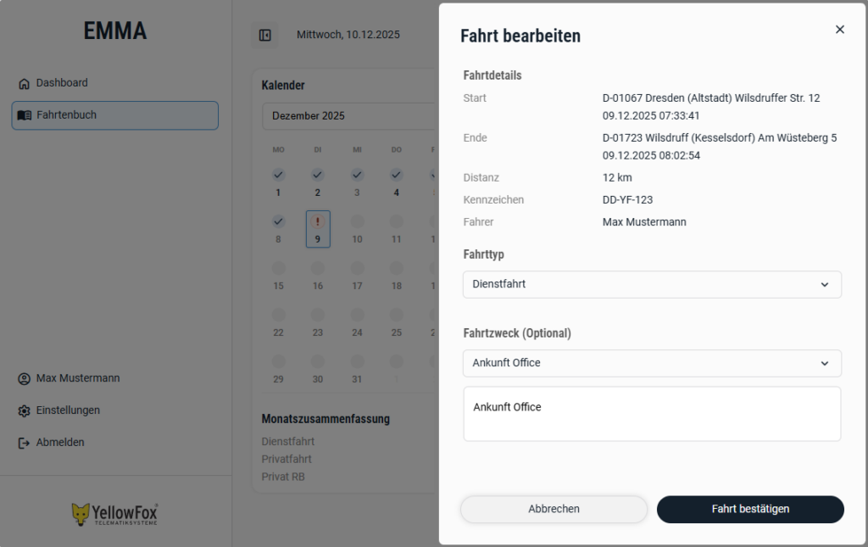
Task: Select the checked day December 1
Action: click(x=278, y=181)
